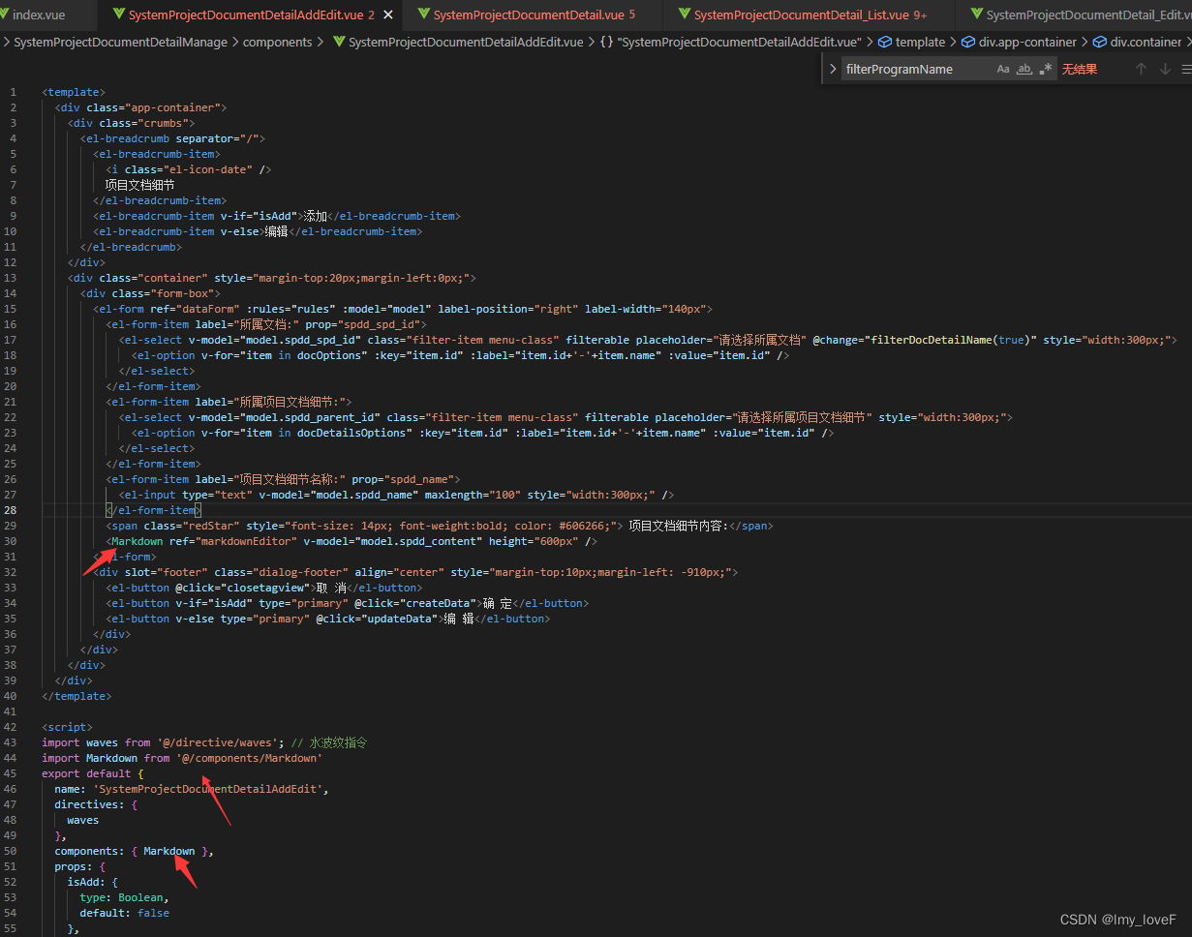Select the components breadcrumb item
The width and height of the screenshot is (1192, 937).
pos(278,42)
